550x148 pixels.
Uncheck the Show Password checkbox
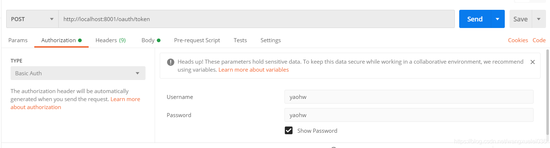(x=289, y=131)
